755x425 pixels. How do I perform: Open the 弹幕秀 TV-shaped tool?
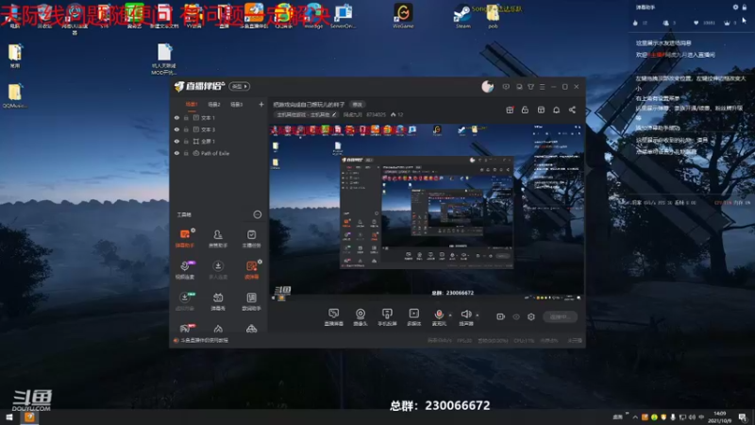point(218,300)
